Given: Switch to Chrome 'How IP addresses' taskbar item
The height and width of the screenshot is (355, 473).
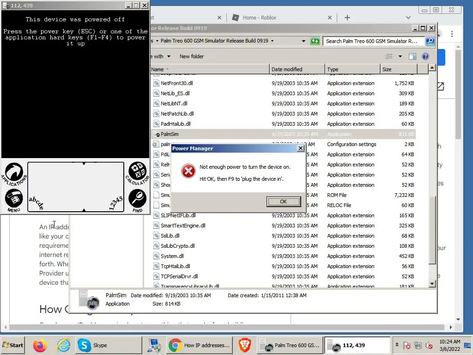Looking at the screenshot, I should pyautogui.click(x=200, y=345).
